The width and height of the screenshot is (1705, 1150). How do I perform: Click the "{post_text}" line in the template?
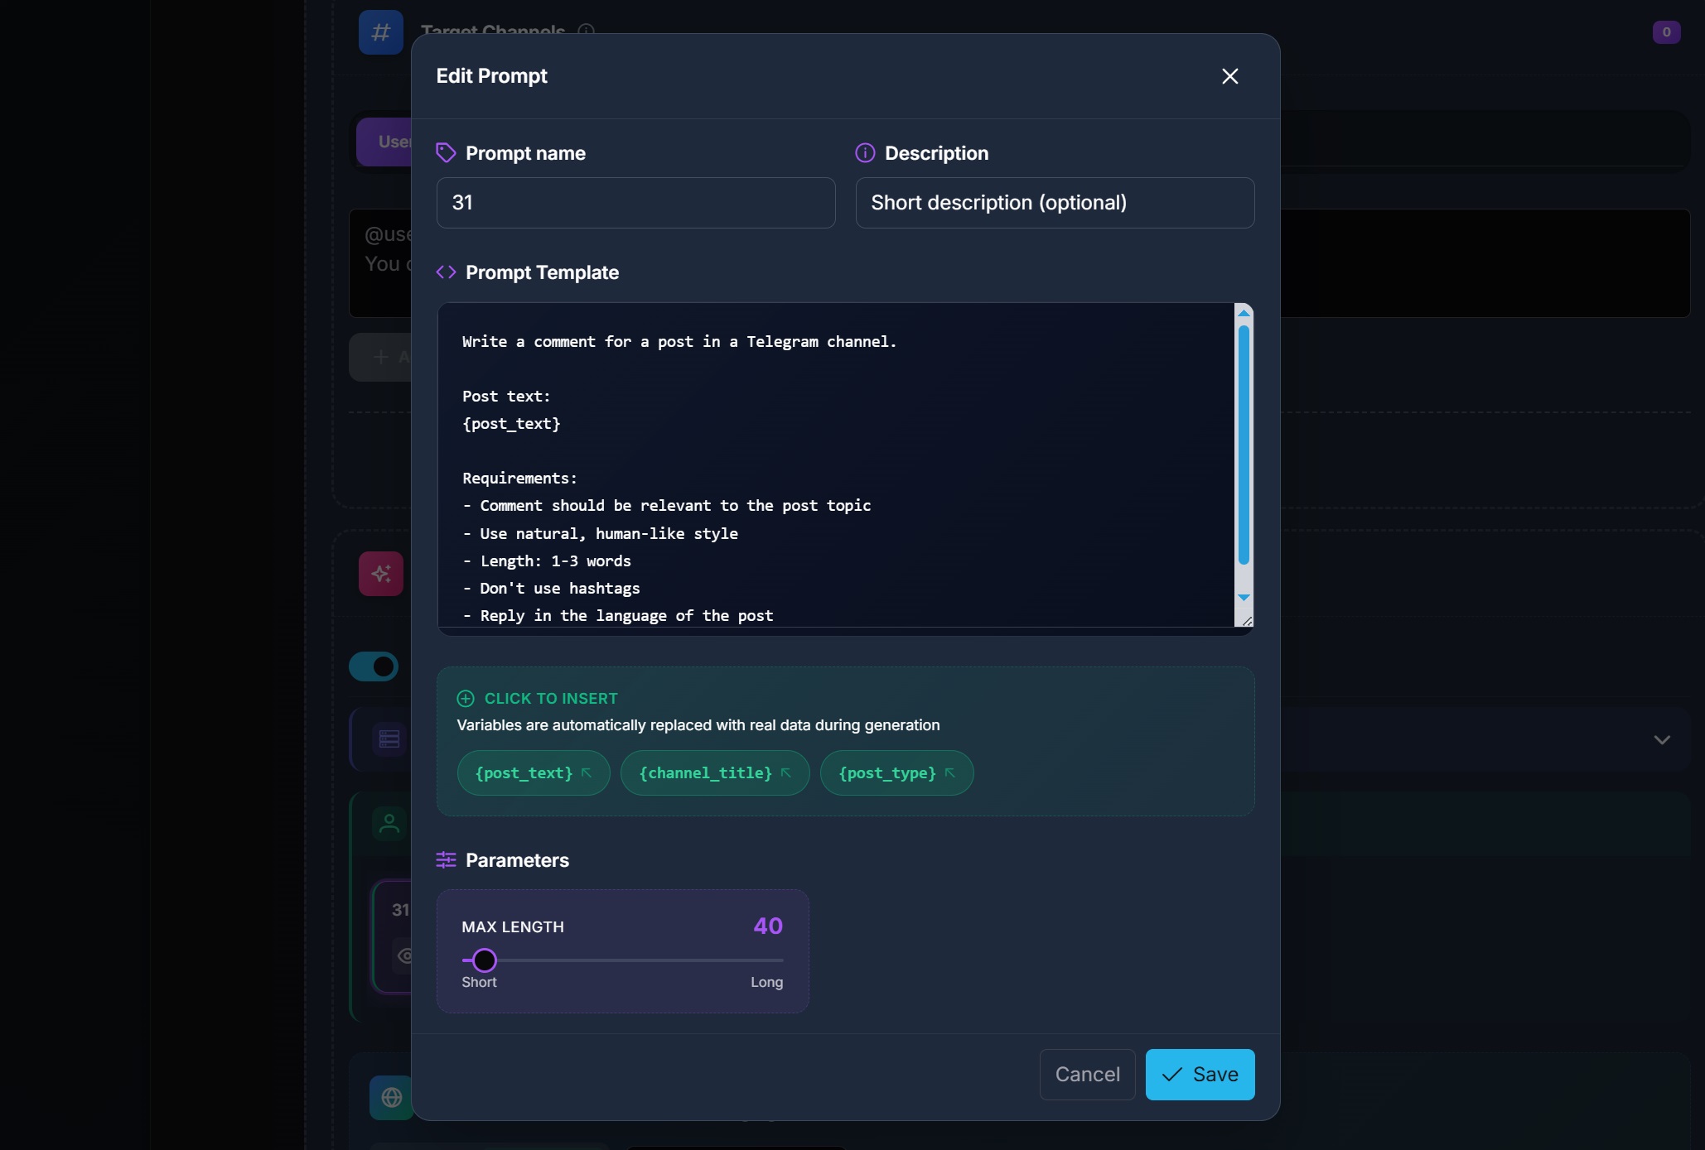click(511, 424)
